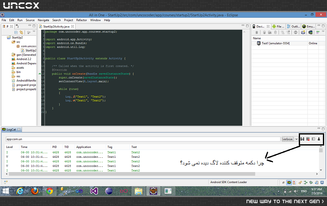This screenshot has width=327, height=206.
Task: Click Update Threads icon in Devices toolbar
Action: (282, 32)
